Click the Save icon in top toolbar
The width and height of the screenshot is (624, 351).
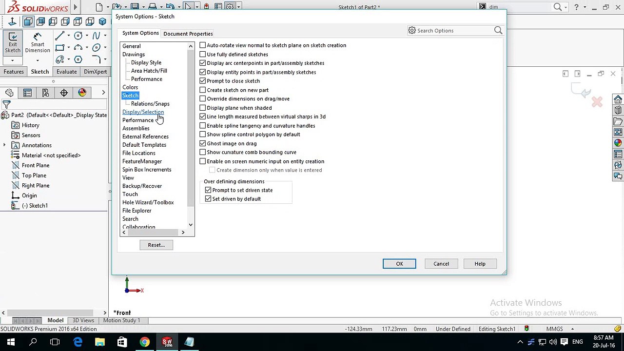point(135,7)
